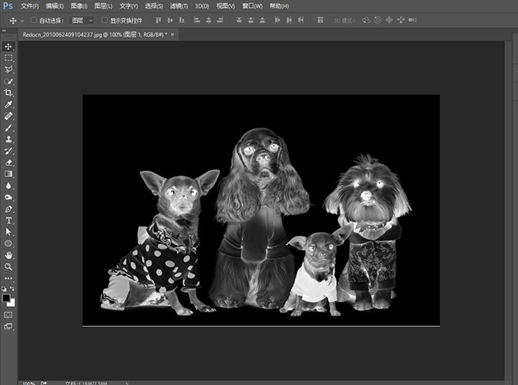The image size is (518, 385).
Task: Align horizontal centers in options bar
Action: coord(209,21)
